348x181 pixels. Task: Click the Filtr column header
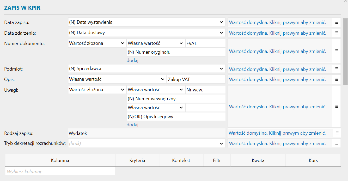(217, 160)
